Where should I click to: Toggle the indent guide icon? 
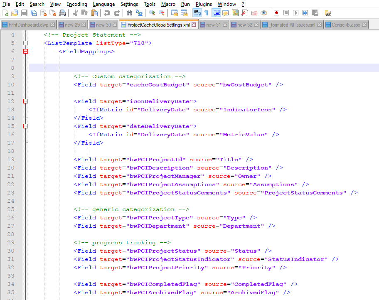[216, 13]
